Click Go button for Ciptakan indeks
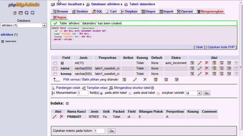Screen dimensions: 243x136 (x=112, y=131)
